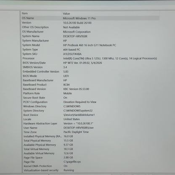Select the Secure Boot State row

tap(90, 98)
